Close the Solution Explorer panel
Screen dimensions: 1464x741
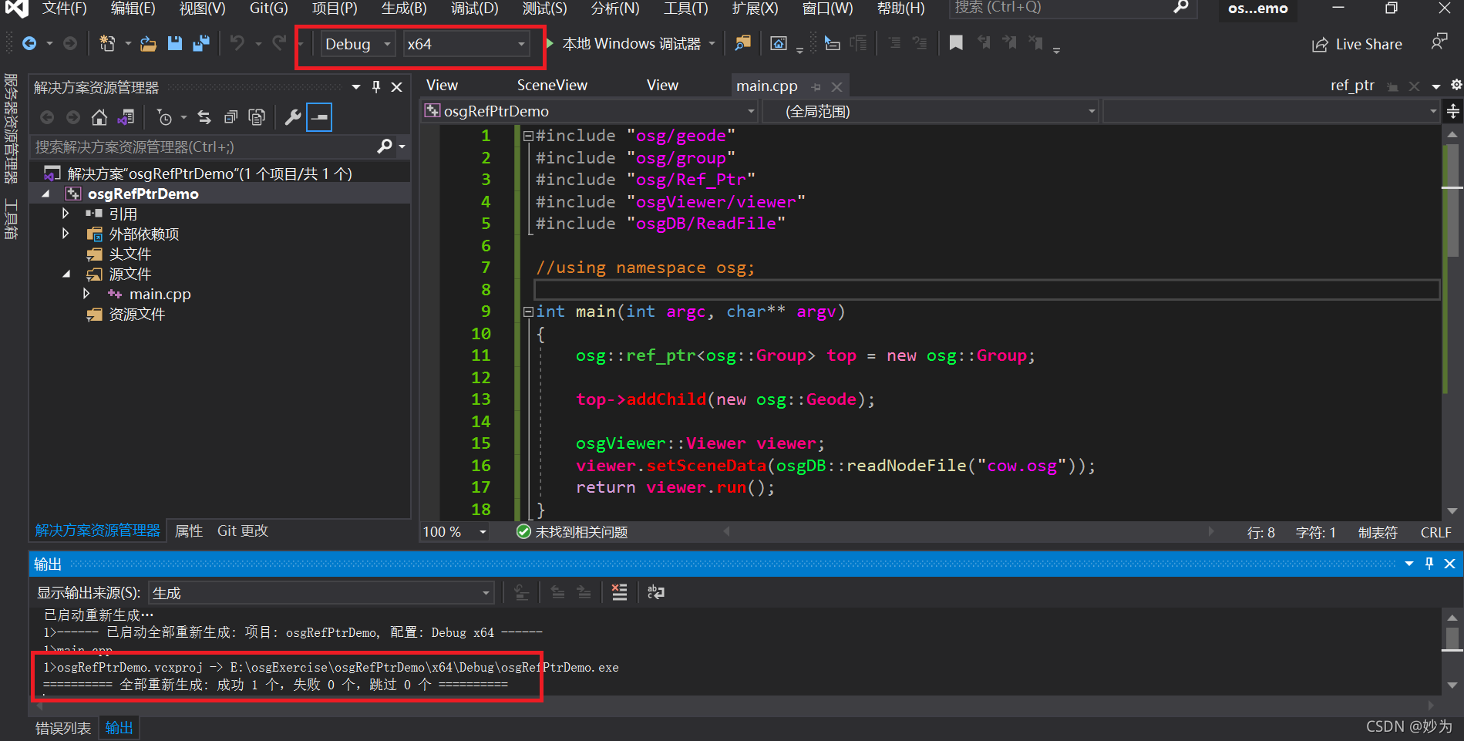[x=397, y=87]
